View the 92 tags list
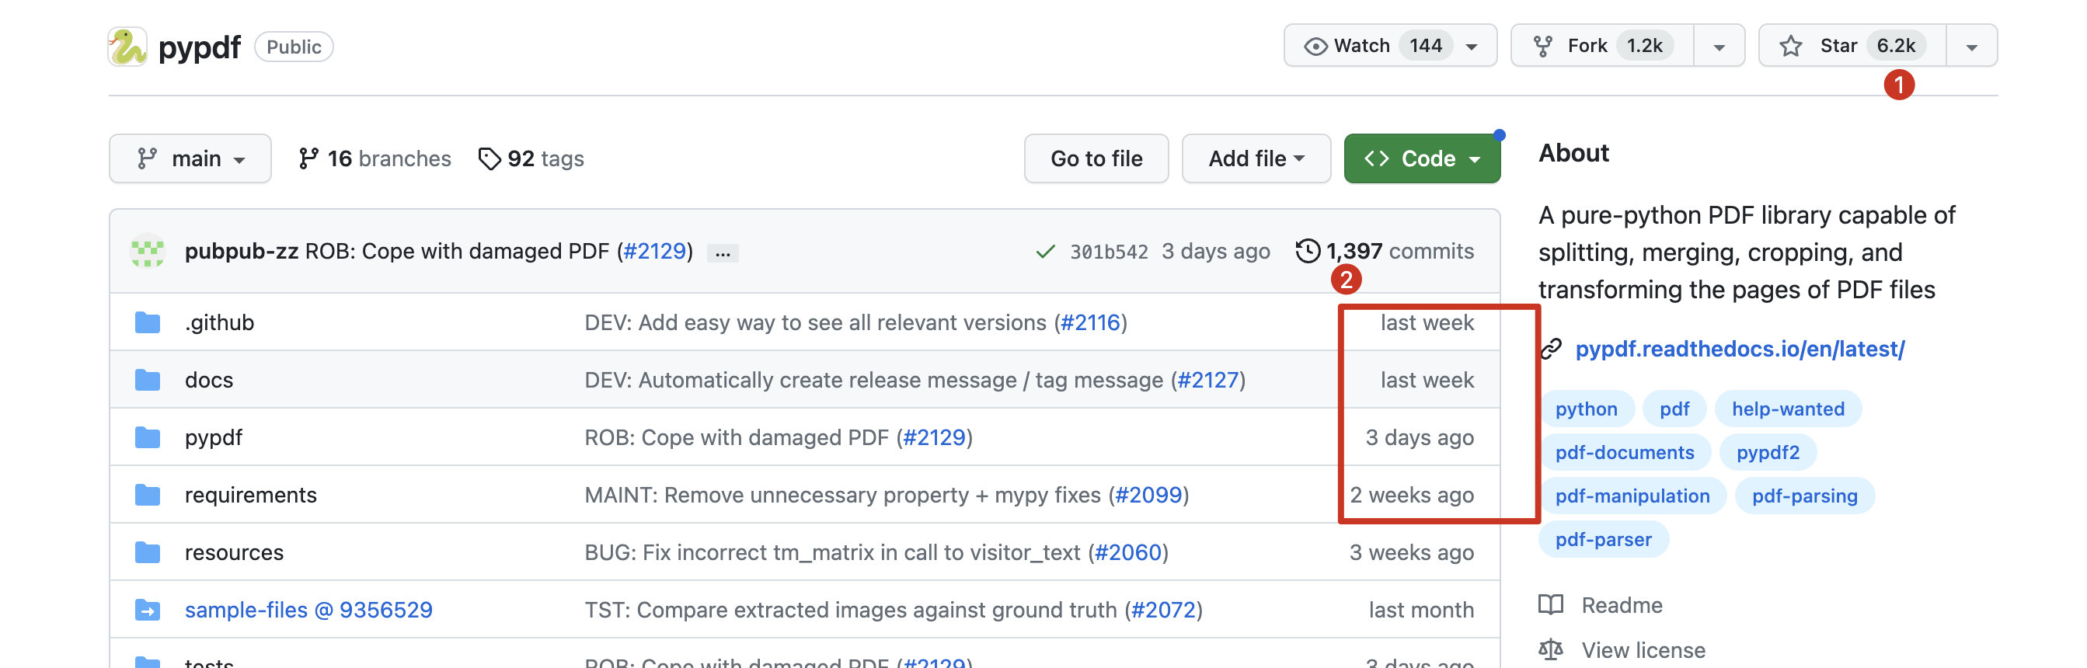The width and height of the screenshot is (2087, 668). point(531,158)
